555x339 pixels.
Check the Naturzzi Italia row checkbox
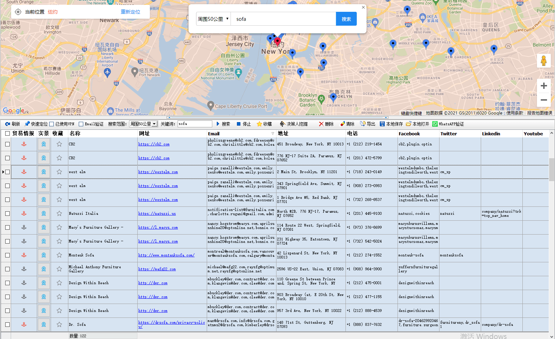(7, 213)
